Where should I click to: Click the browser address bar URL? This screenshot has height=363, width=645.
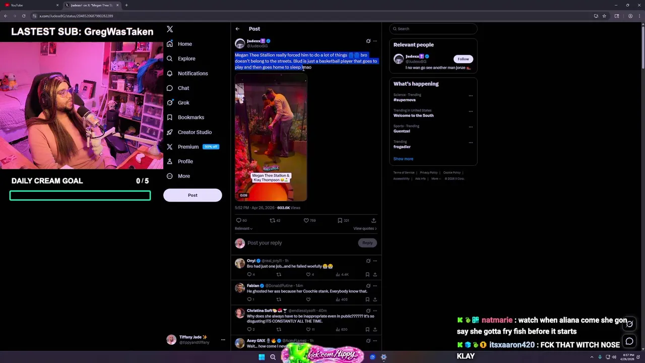click(76, 16)
